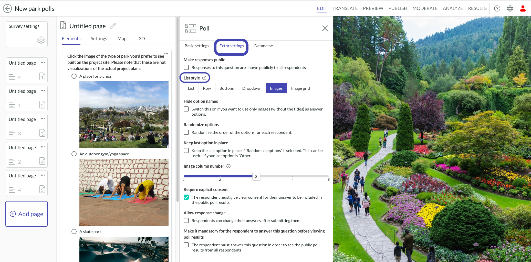Click page number 4 icon in sidebar
This screenshot has width=531, height=262.
(x=42, y=161)
